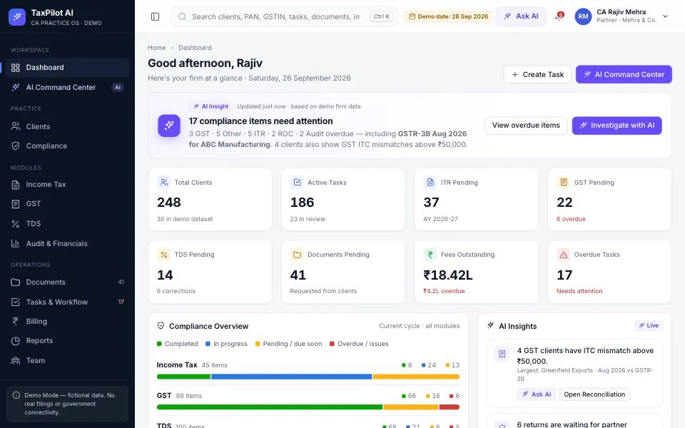
Task: Click the TDS Pending percent icon
Action: click(164, 255)
